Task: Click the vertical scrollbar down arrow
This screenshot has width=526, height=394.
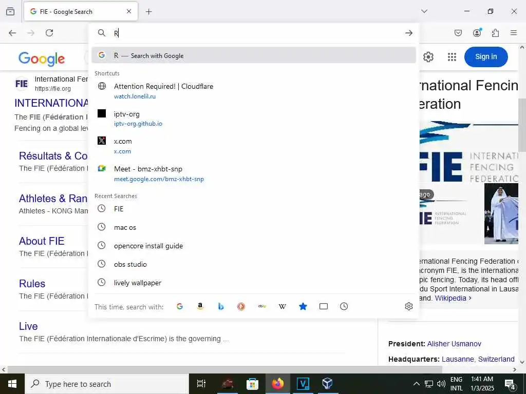Action: point(522,362)
